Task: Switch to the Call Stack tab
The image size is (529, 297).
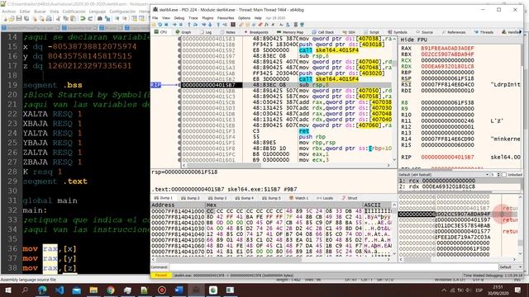Action: click(323, 32)
